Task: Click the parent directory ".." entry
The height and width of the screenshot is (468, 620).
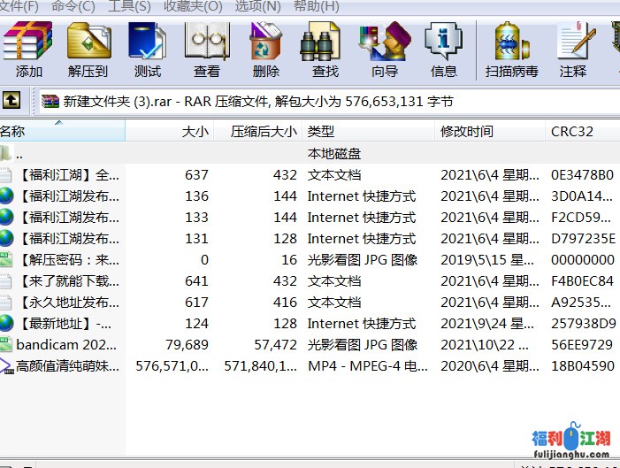Action: [19, 154]
